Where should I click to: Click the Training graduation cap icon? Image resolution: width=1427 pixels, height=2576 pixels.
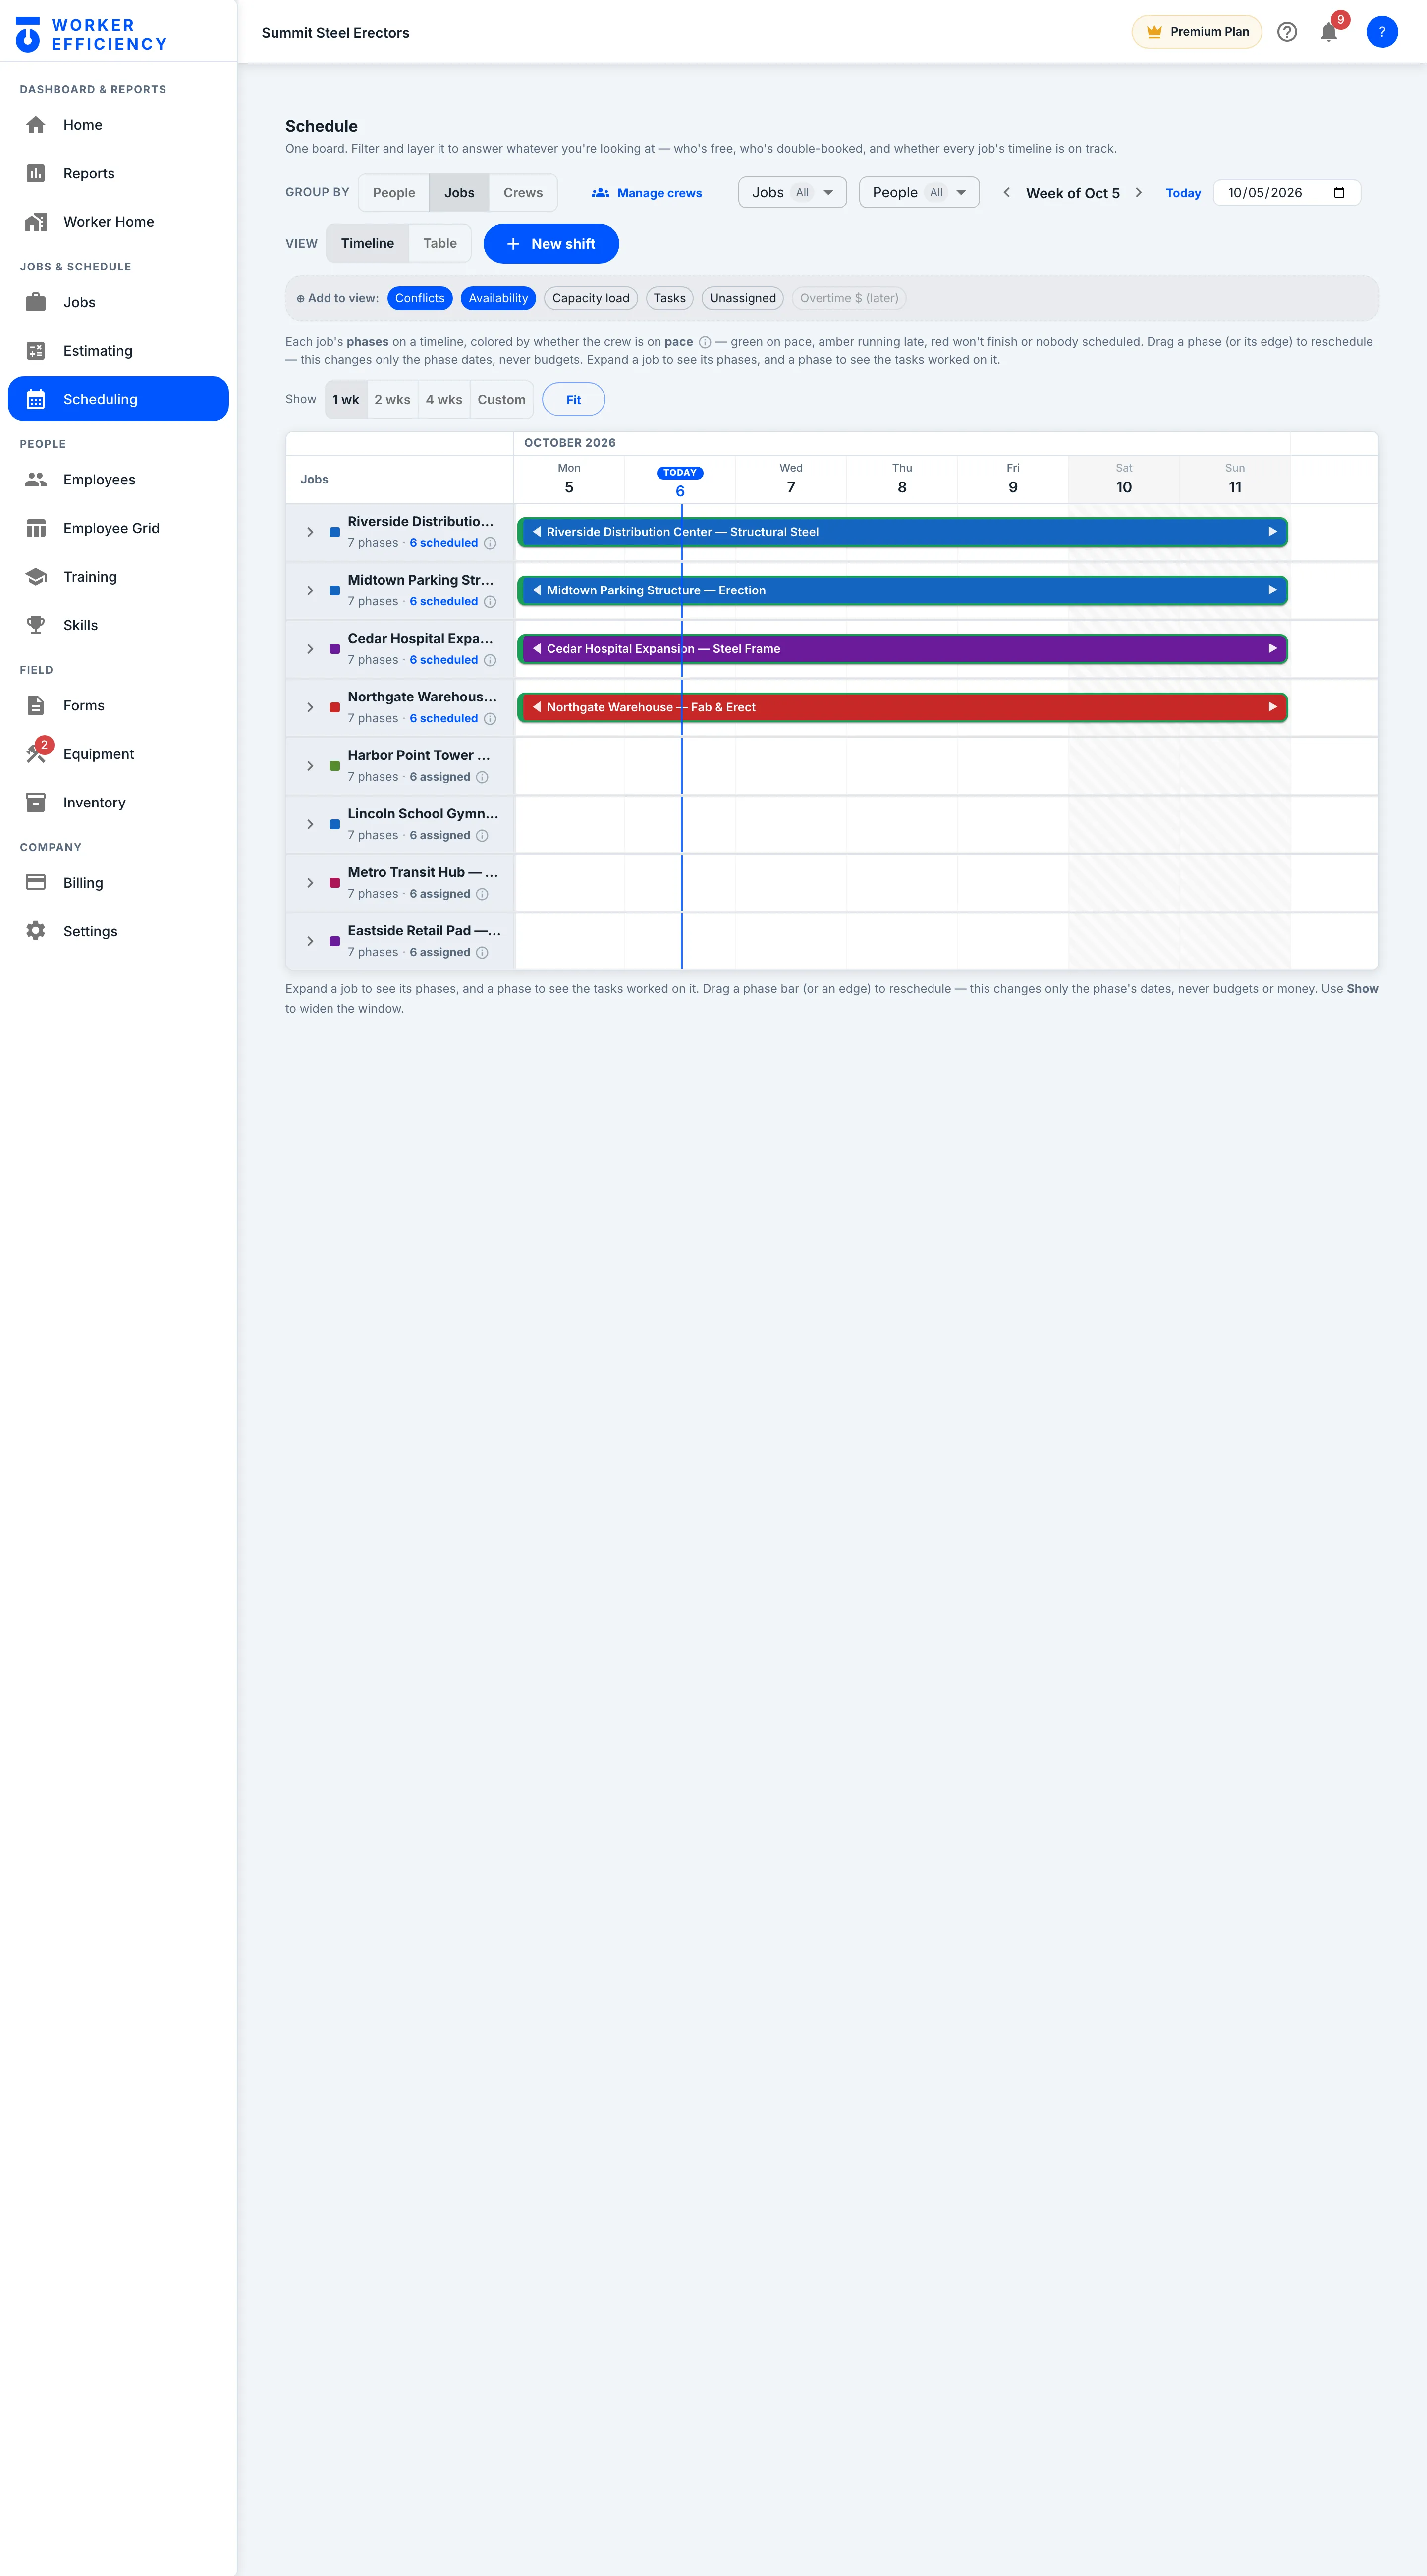(36, 577)
